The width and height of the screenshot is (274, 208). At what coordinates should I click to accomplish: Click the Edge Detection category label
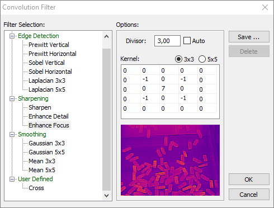pyautogui.click(x=39, y=36)
